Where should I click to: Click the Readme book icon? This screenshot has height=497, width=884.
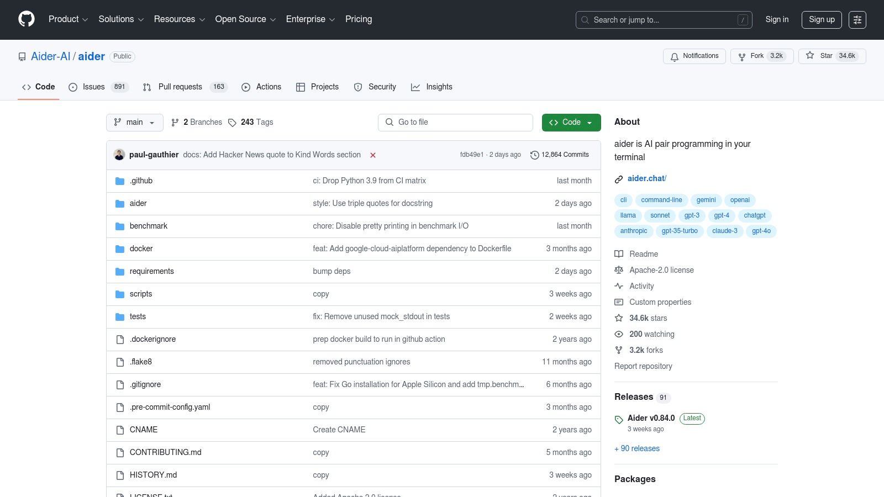point(619,254)
